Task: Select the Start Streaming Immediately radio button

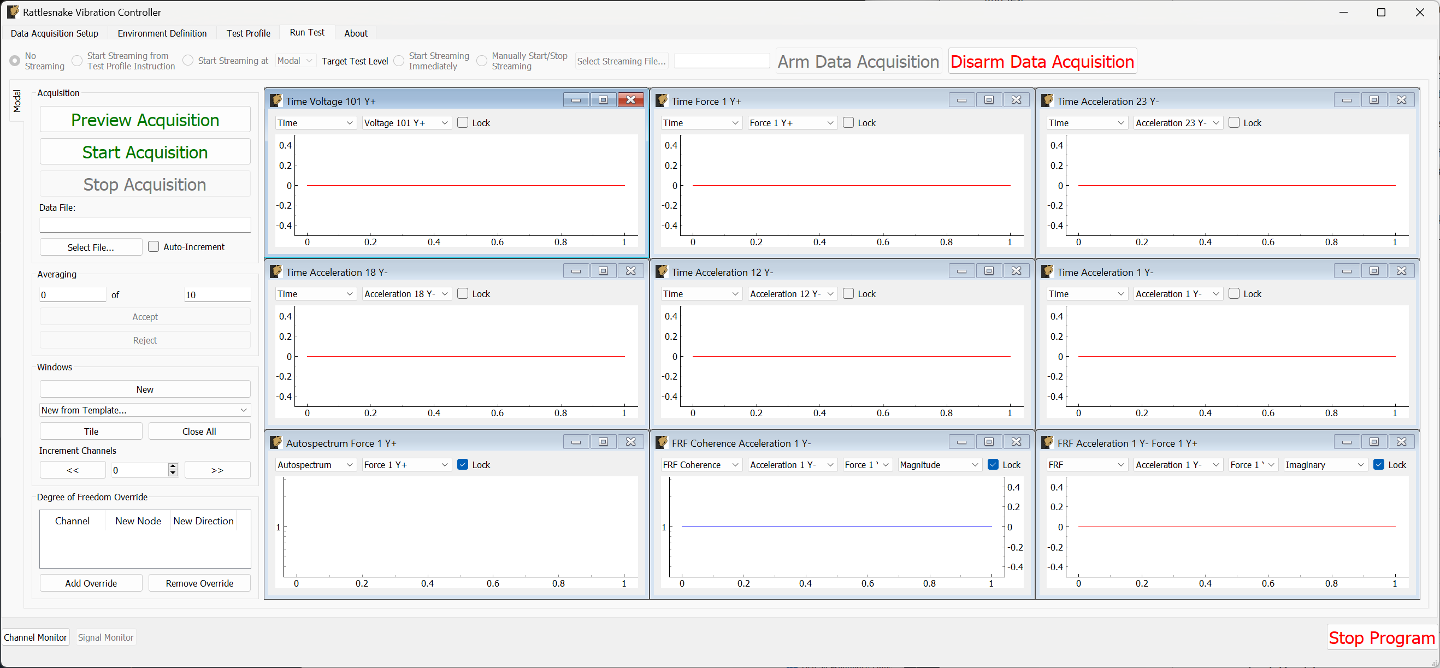Action: point(399,61)
